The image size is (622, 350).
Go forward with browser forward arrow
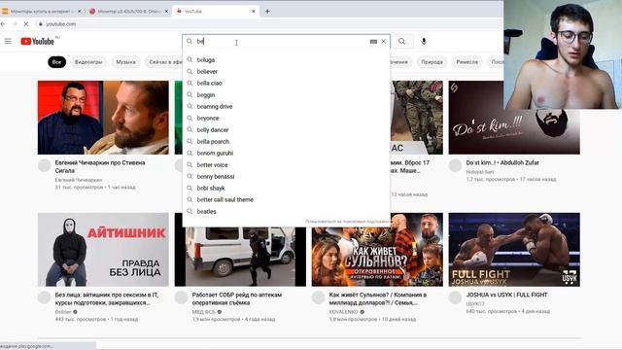coord(15,24)
